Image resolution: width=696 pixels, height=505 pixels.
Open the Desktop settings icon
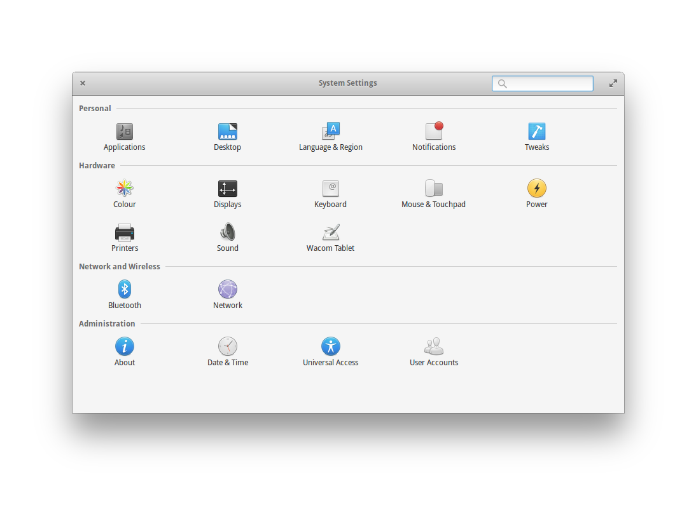coord(227,131)
